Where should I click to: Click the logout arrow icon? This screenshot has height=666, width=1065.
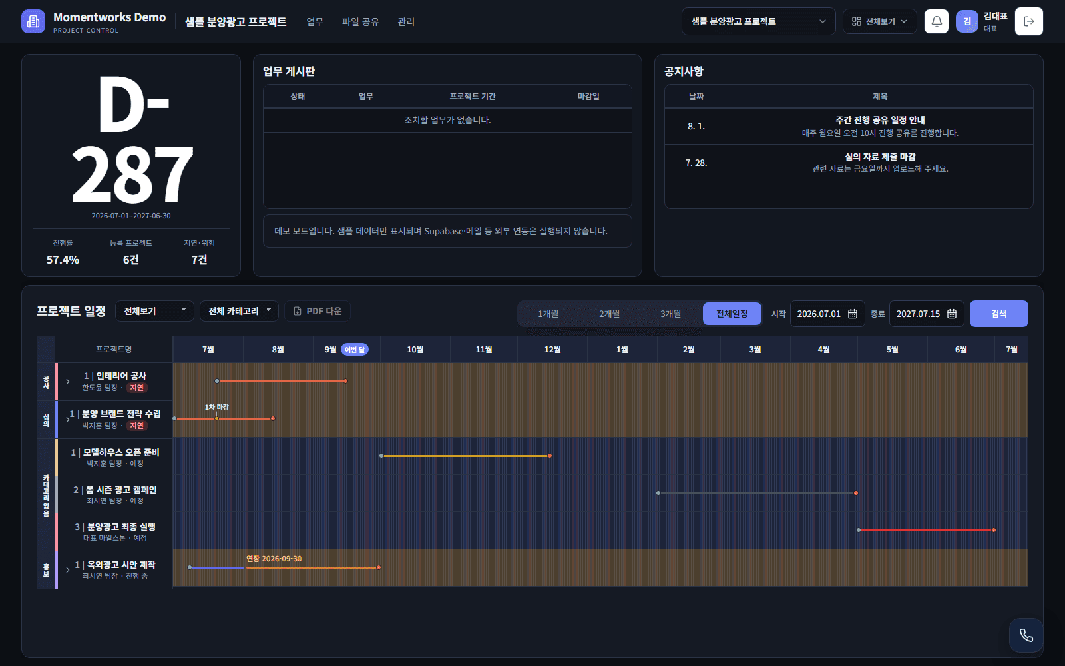[1029, 21]
